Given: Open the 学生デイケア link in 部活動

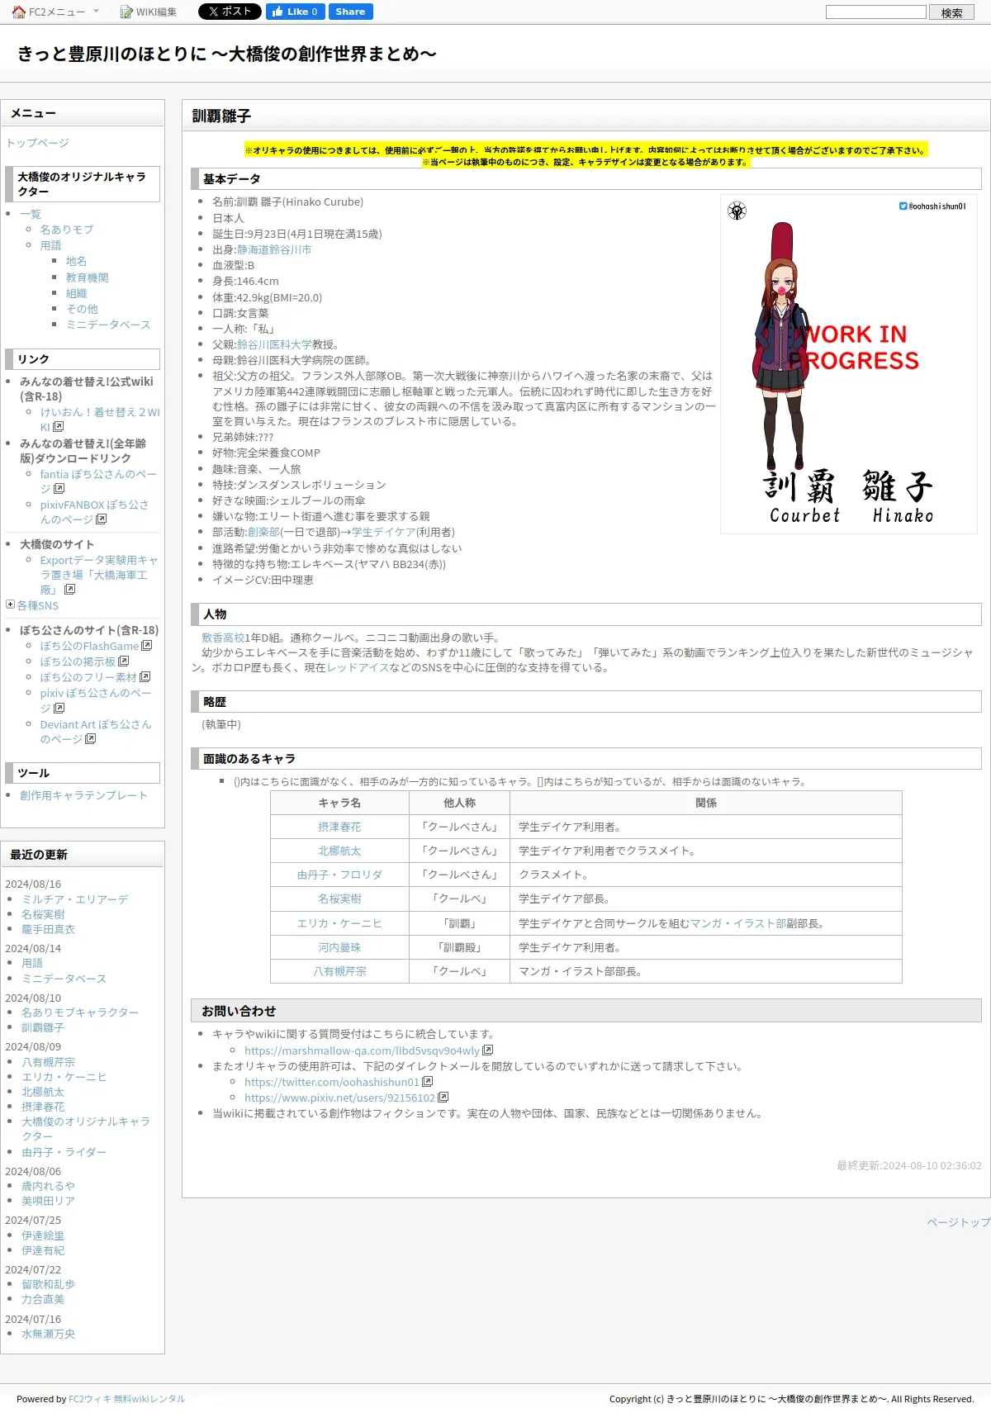Looking at the screenshot, I should tap(383, 532).
